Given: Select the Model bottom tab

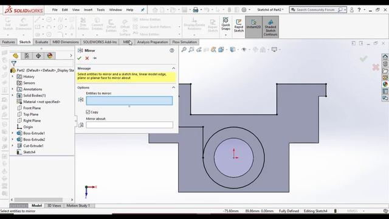Looking at the screenshot, I should point(36,206).
